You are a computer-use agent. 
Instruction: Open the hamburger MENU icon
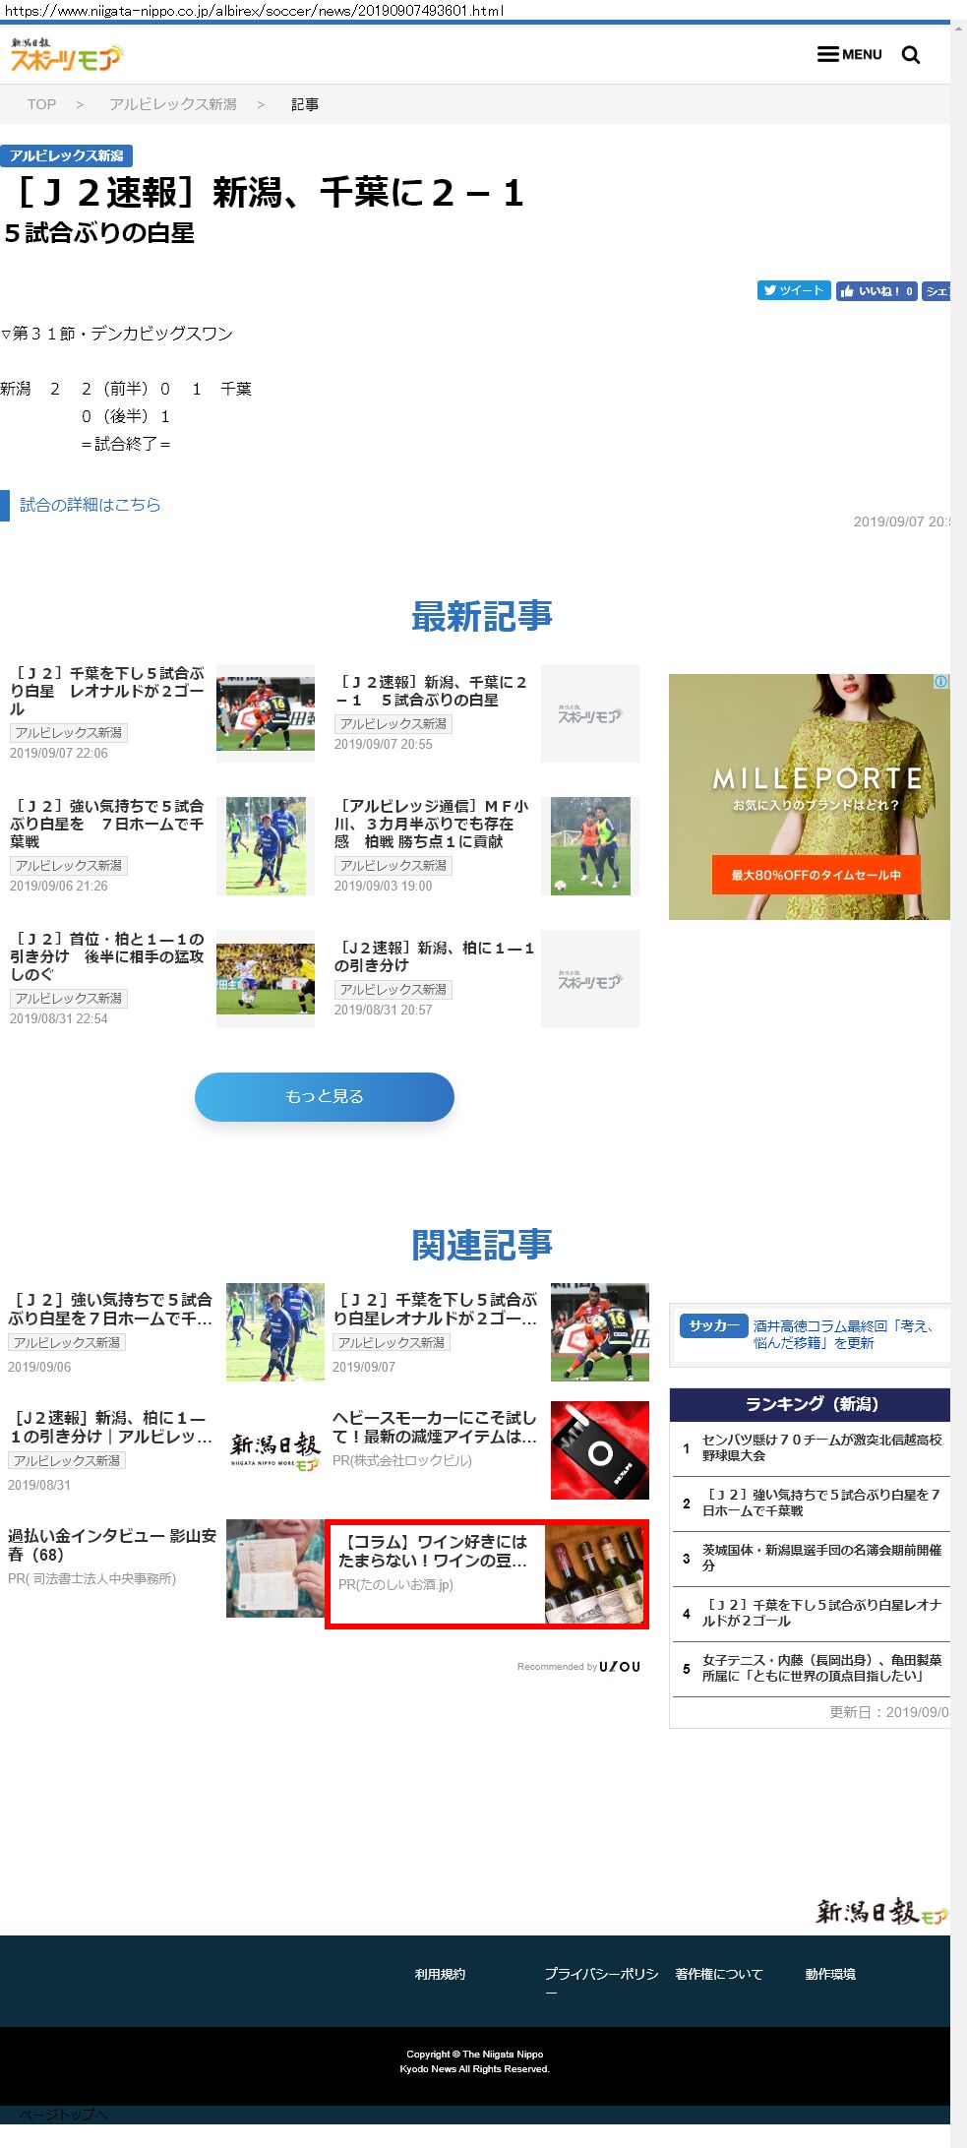849,54
